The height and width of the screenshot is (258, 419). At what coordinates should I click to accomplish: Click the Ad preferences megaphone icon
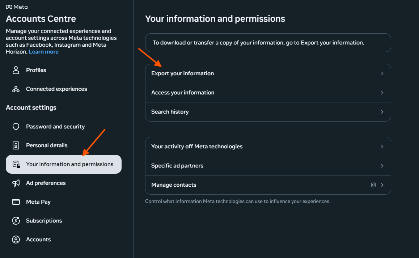[16, 183]
